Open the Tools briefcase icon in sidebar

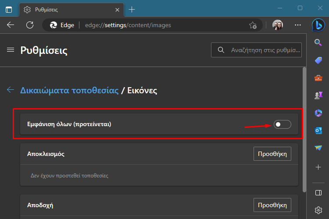[318, 78]
